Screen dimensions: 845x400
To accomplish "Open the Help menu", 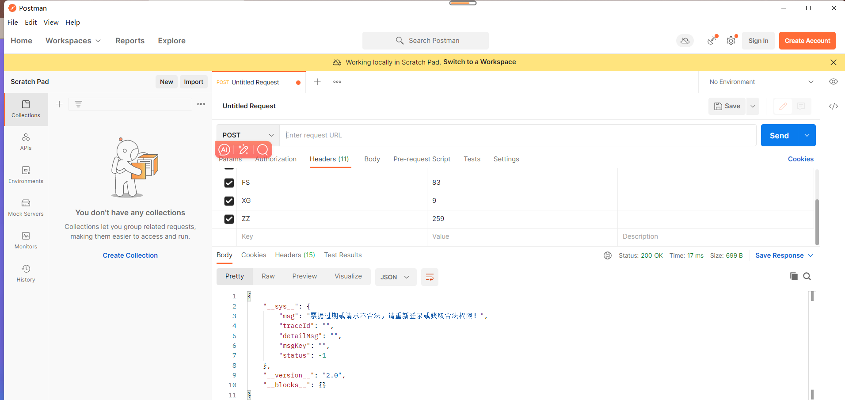I will coord(73,23).
